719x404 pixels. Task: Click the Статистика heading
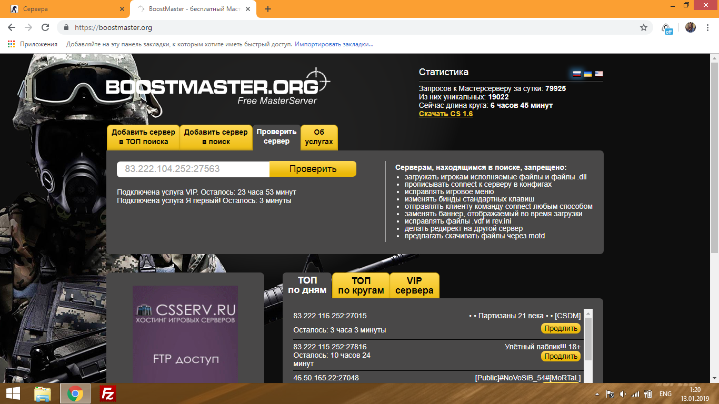444,72
